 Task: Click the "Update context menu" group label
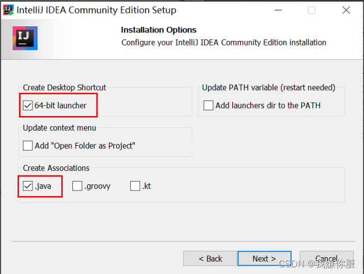[59, 128]
